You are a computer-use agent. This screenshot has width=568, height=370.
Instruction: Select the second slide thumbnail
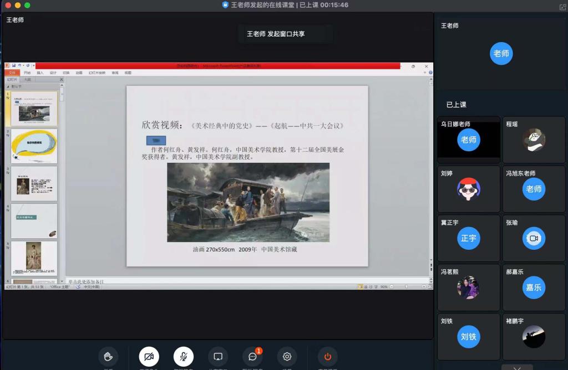pos(34,146)
